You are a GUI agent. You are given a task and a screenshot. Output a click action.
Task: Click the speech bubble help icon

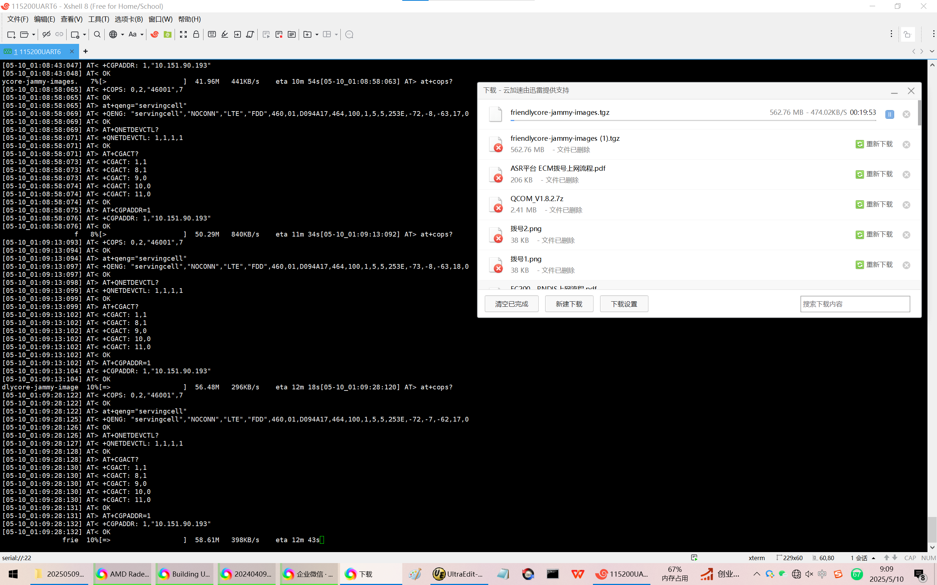[x=349, y=35]
